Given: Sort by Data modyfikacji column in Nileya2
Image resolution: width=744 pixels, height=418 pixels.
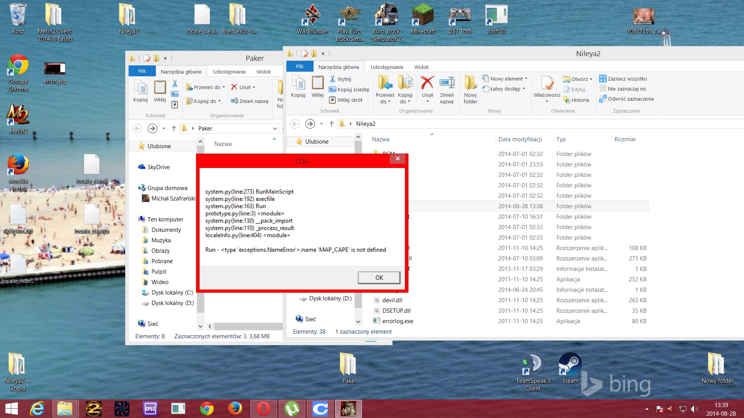Looking at the screenshot, I should point(520,139).
